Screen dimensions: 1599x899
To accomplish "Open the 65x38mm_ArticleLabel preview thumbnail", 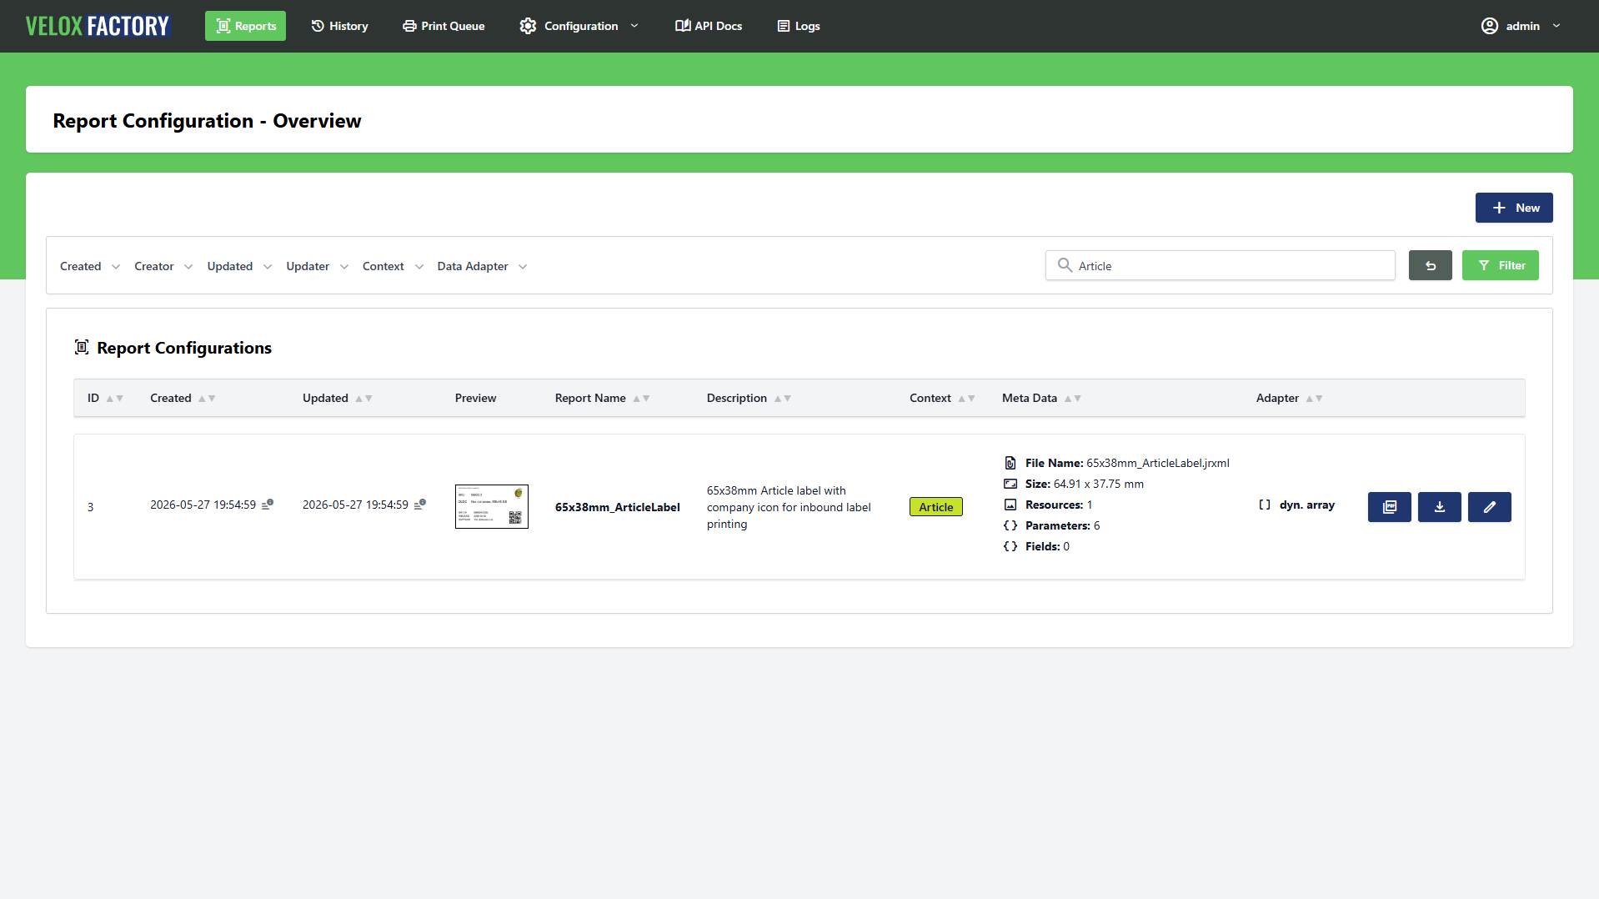I will click(x=491, y=506).
